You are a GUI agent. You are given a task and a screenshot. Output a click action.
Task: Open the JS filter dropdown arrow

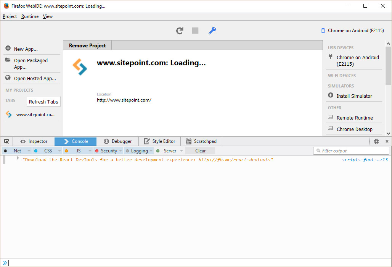point(90,151)
